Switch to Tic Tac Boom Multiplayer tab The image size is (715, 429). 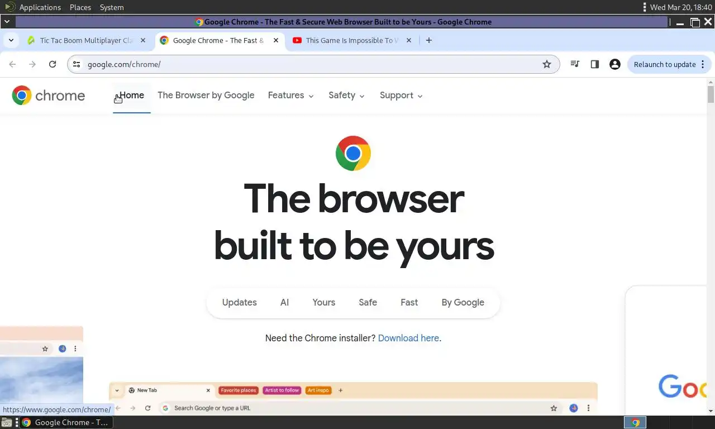click(87, 40)
